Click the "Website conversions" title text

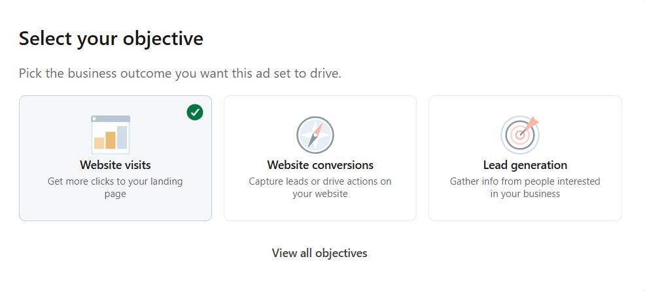(320, 165)
